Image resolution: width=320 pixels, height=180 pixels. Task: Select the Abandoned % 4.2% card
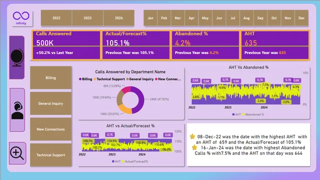pos(205,45)
